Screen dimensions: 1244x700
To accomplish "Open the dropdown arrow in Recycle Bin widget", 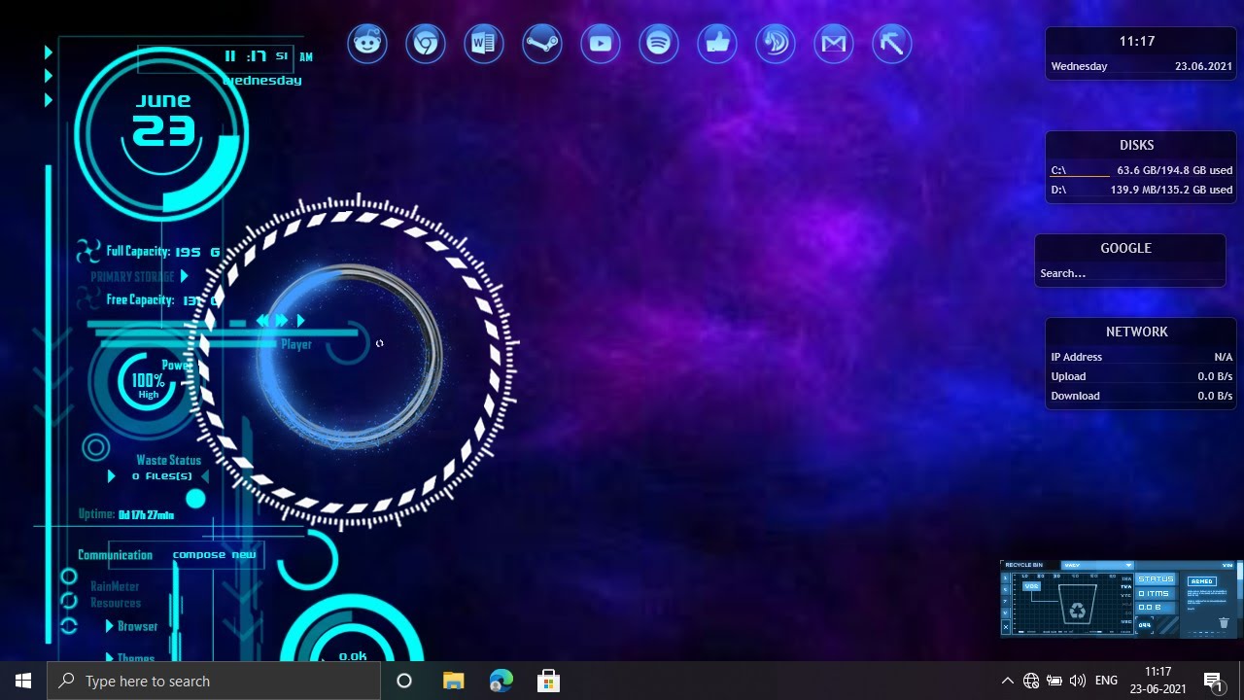I will click(x=1128, y=565).
